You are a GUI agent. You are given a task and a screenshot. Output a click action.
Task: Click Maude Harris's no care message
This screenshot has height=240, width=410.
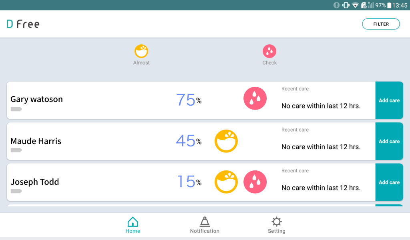[x=321, y=147]
